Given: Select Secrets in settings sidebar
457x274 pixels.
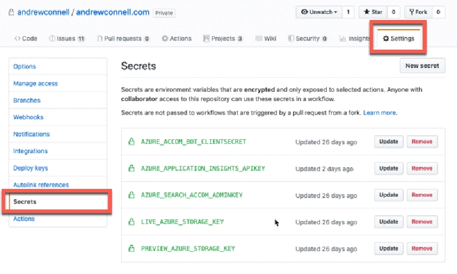Looking at the screenshot, I should point(58,202).
